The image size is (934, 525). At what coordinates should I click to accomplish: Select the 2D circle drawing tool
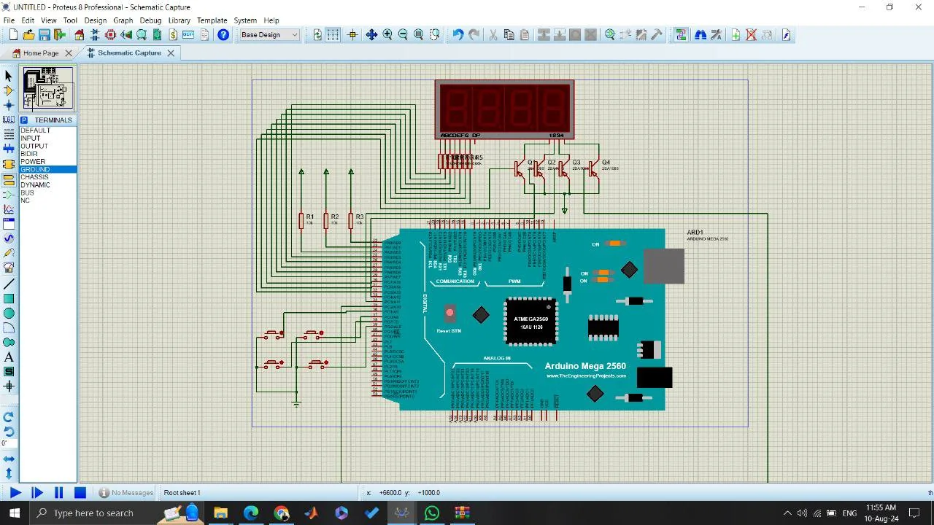9,313
